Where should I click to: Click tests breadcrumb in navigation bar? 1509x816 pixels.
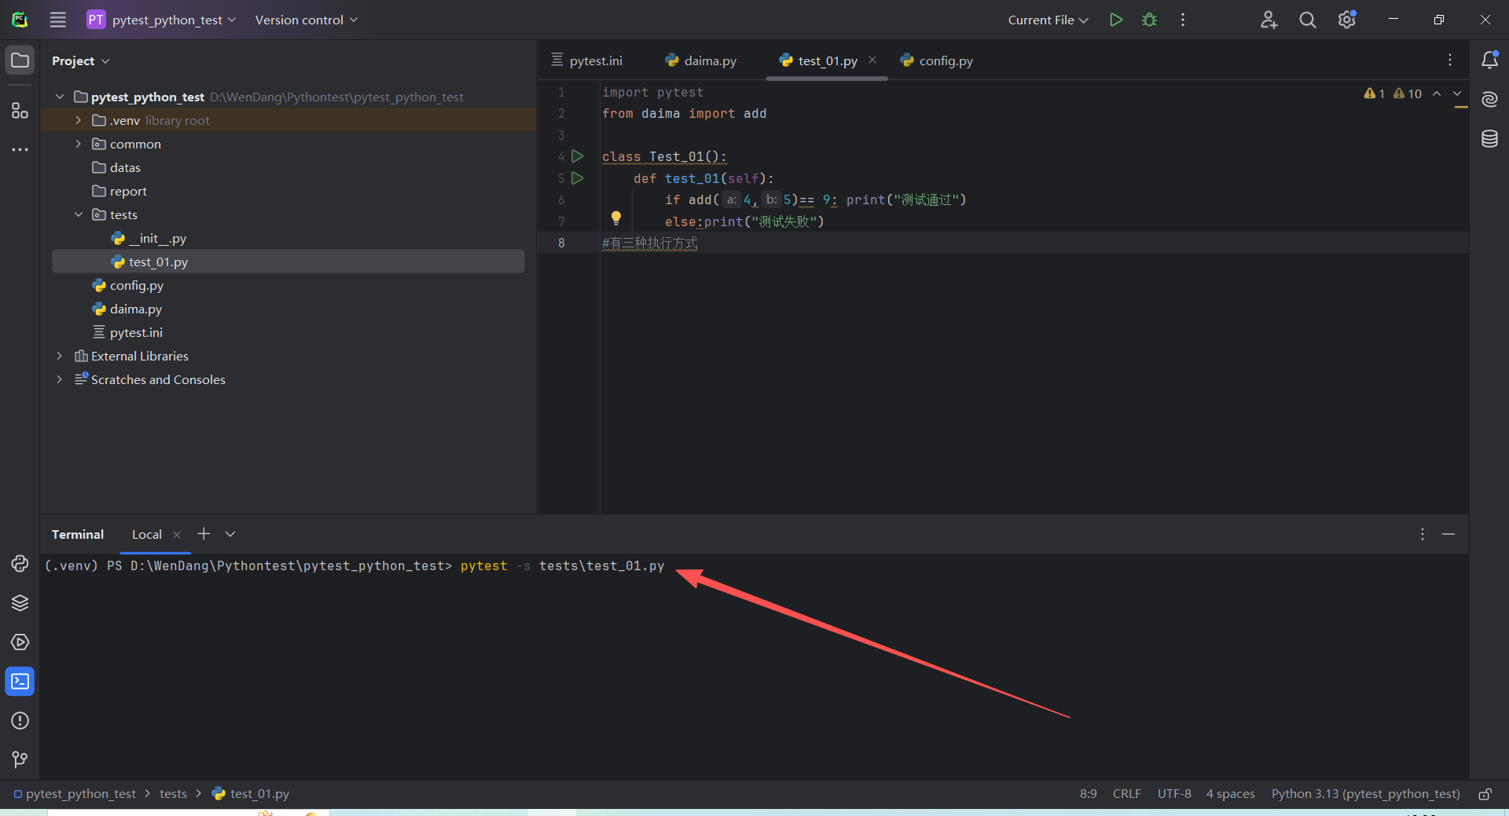pos(173,794)
